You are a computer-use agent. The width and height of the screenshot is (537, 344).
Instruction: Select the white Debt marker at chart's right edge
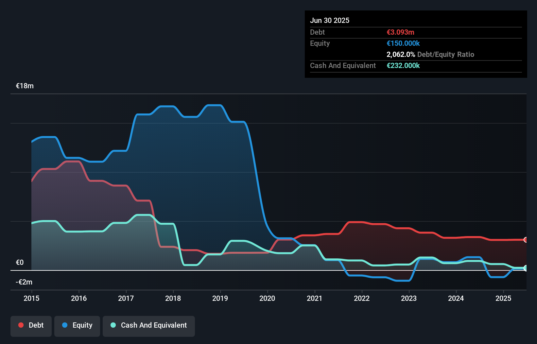(x=526, y=240)
